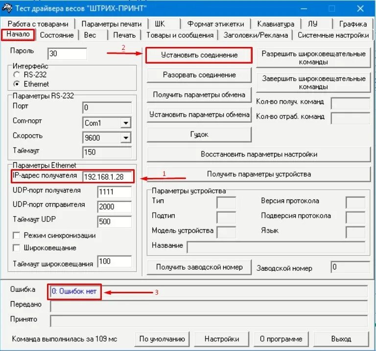The width and height of the screenshot is (376, 351).
Task: Click the RS-232 Таймаут field with 150
Action: 107,152
